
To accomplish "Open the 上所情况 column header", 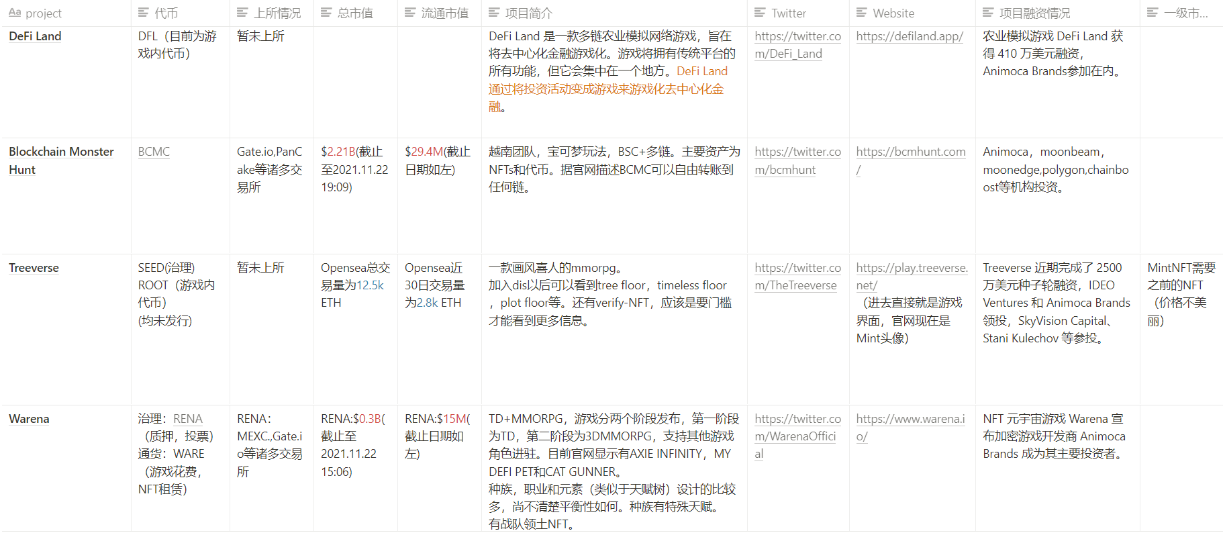I will tap(272, 13).
